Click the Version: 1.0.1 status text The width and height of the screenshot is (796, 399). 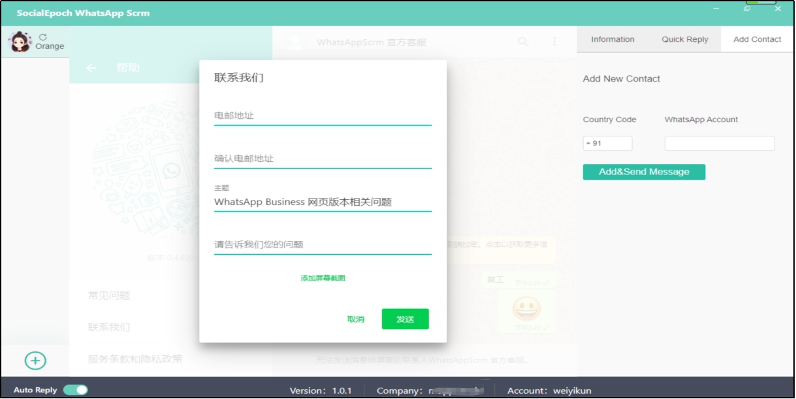point(321,391)
